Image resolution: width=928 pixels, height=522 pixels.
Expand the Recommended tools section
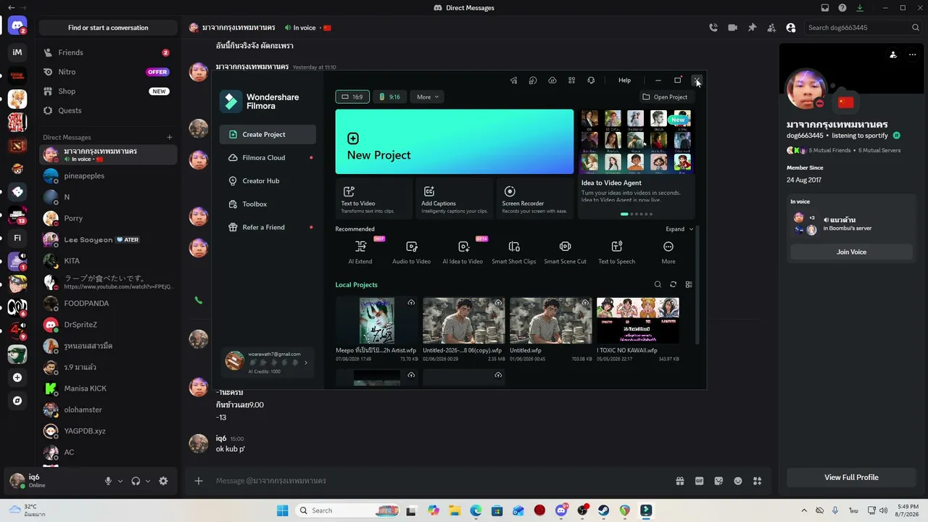pyautogui.click(x=679, y=229)
